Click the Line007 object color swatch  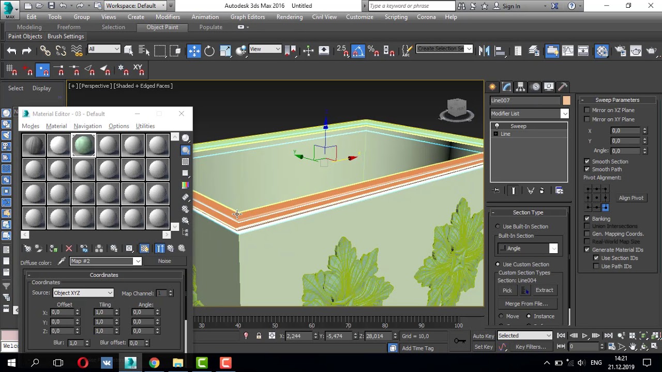[x=566, y=101]
